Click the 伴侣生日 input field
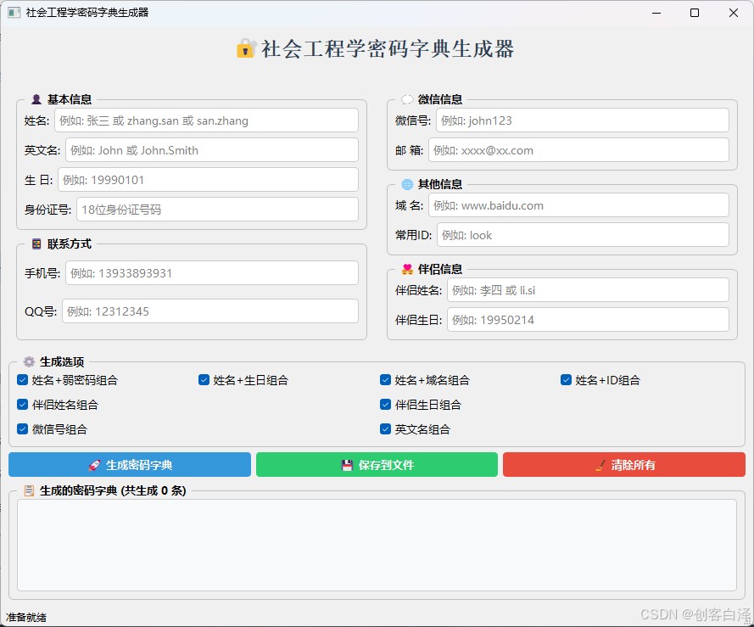This screenshot has width=754, height=627. [588, 320]
